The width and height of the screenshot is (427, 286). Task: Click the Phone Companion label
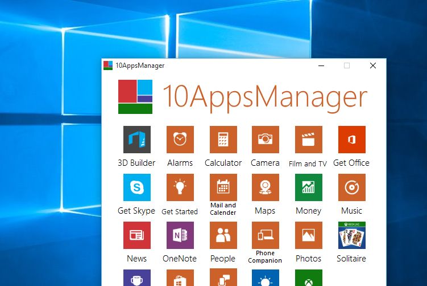(265, 257)
